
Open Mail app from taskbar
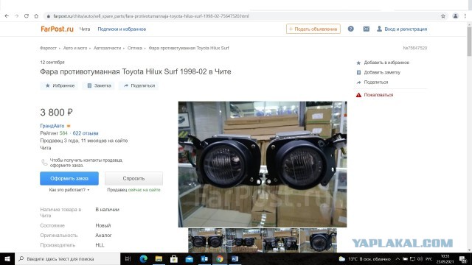tap(189, 258)
